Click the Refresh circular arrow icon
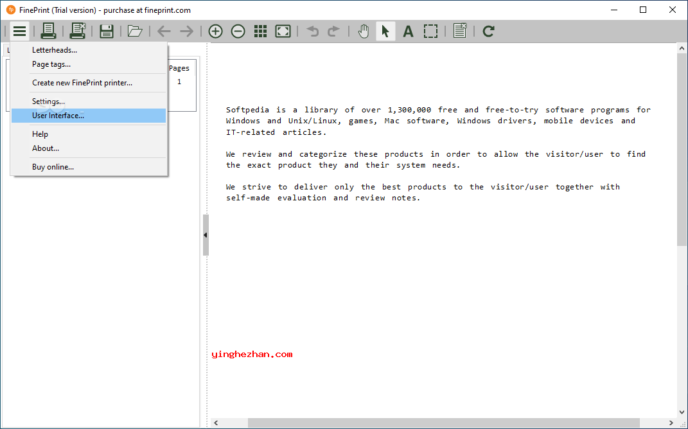The image size is (688, 429). tap(488, 31)
